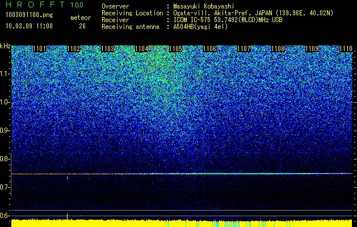Click the 1105 time marker
Viewport: 357px width, 227px height.
176,49
